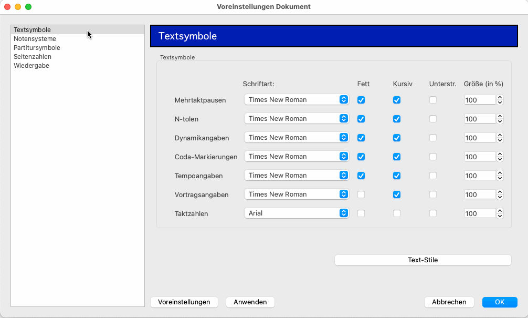Open the Taktzahlen font dropdown showing Arial
Screen dimensions: 528x318
(x=297, y=213)
